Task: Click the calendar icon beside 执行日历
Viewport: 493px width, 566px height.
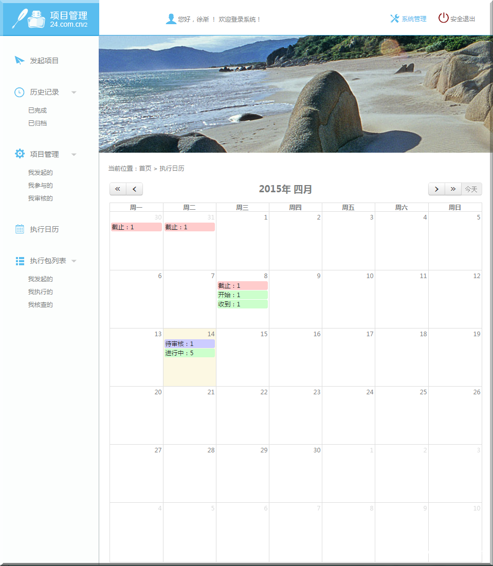Action: click(20, 229)
